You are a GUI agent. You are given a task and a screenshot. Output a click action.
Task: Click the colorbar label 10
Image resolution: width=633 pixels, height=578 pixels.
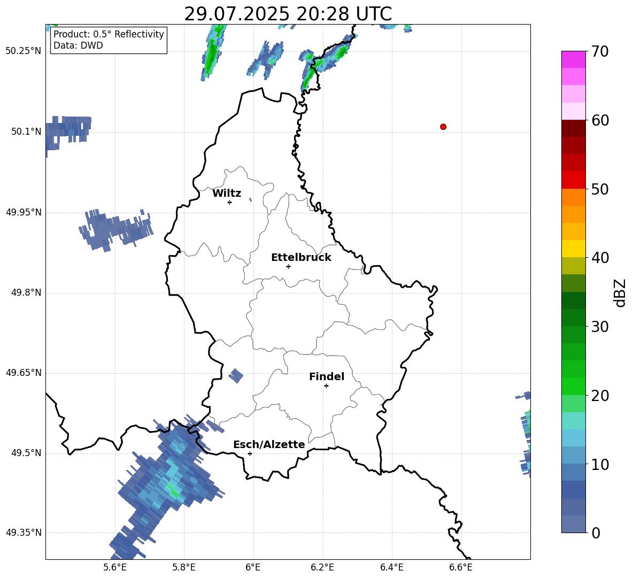pos(600,465)
